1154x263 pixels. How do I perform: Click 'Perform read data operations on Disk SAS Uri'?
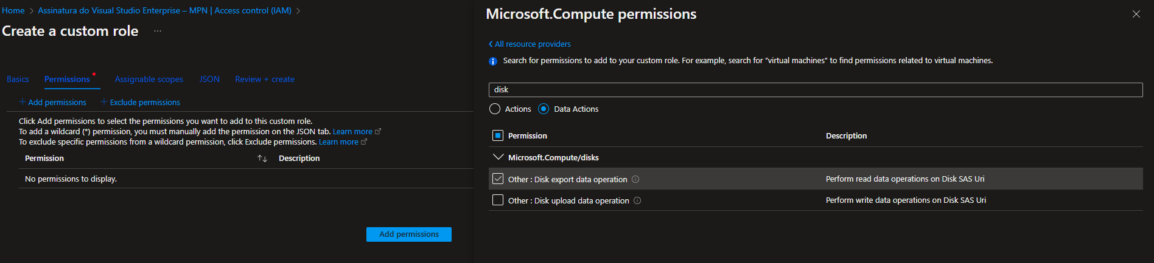[905, 179]
